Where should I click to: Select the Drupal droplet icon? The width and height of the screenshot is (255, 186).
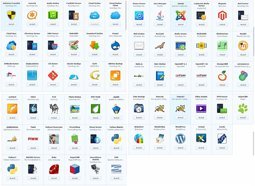point(116,45)
